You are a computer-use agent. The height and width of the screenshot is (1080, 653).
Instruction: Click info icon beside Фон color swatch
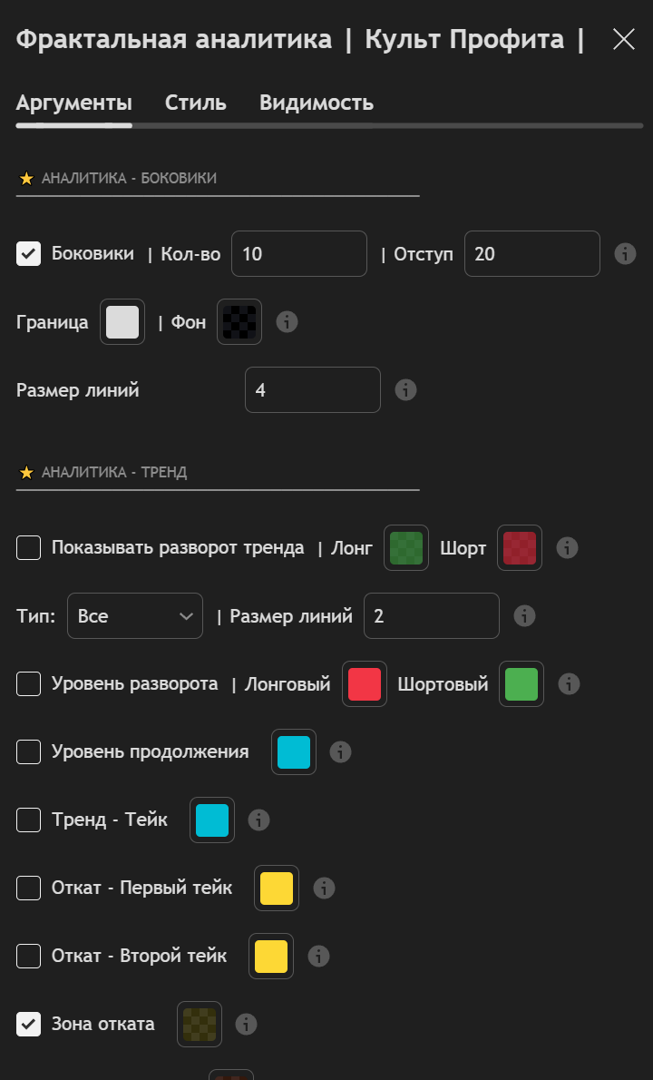(288, 322)
